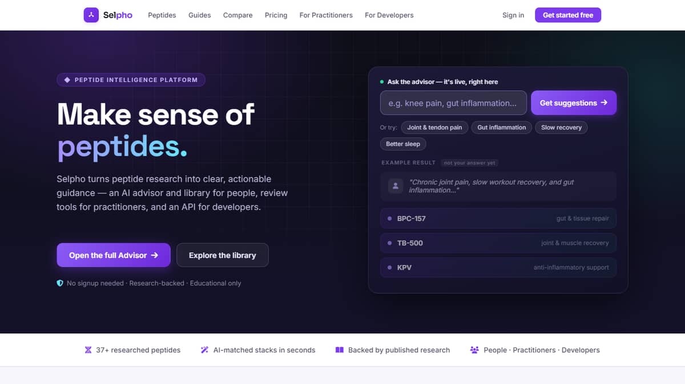Select the "Gut inflammation" chip
The image size is (685, 384).
coord(502,128)
